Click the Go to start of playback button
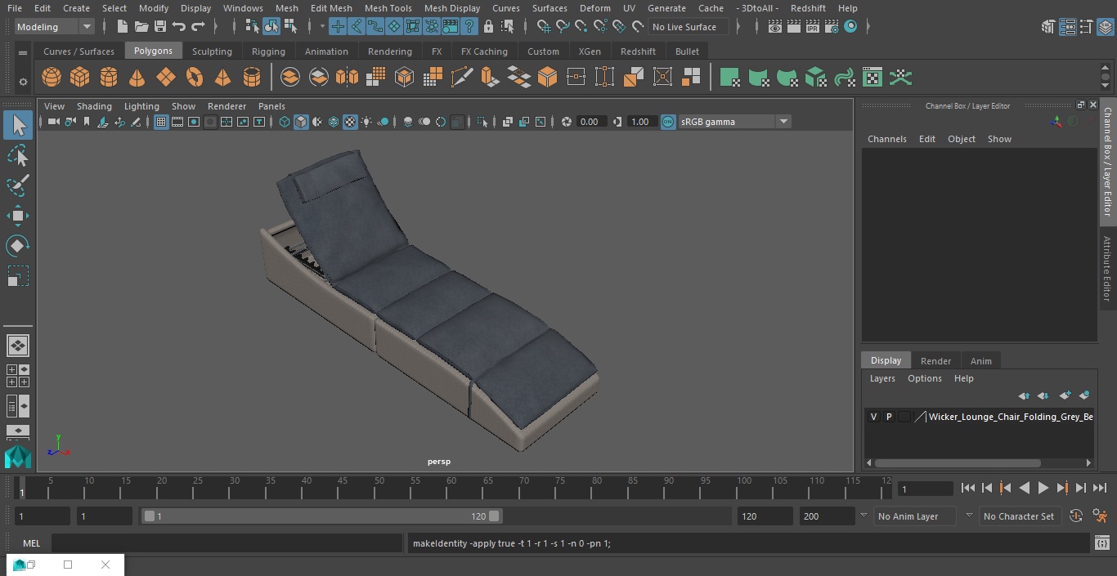The height and width of the screenshot is (576, 1117). [x=967, y=488]
